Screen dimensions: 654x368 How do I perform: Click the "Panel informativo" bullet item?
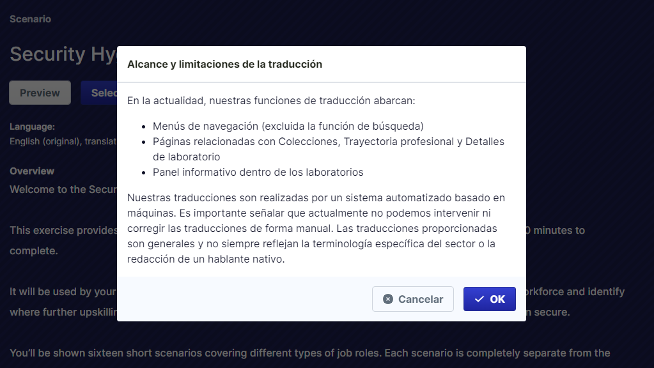[x=258, y=172]
